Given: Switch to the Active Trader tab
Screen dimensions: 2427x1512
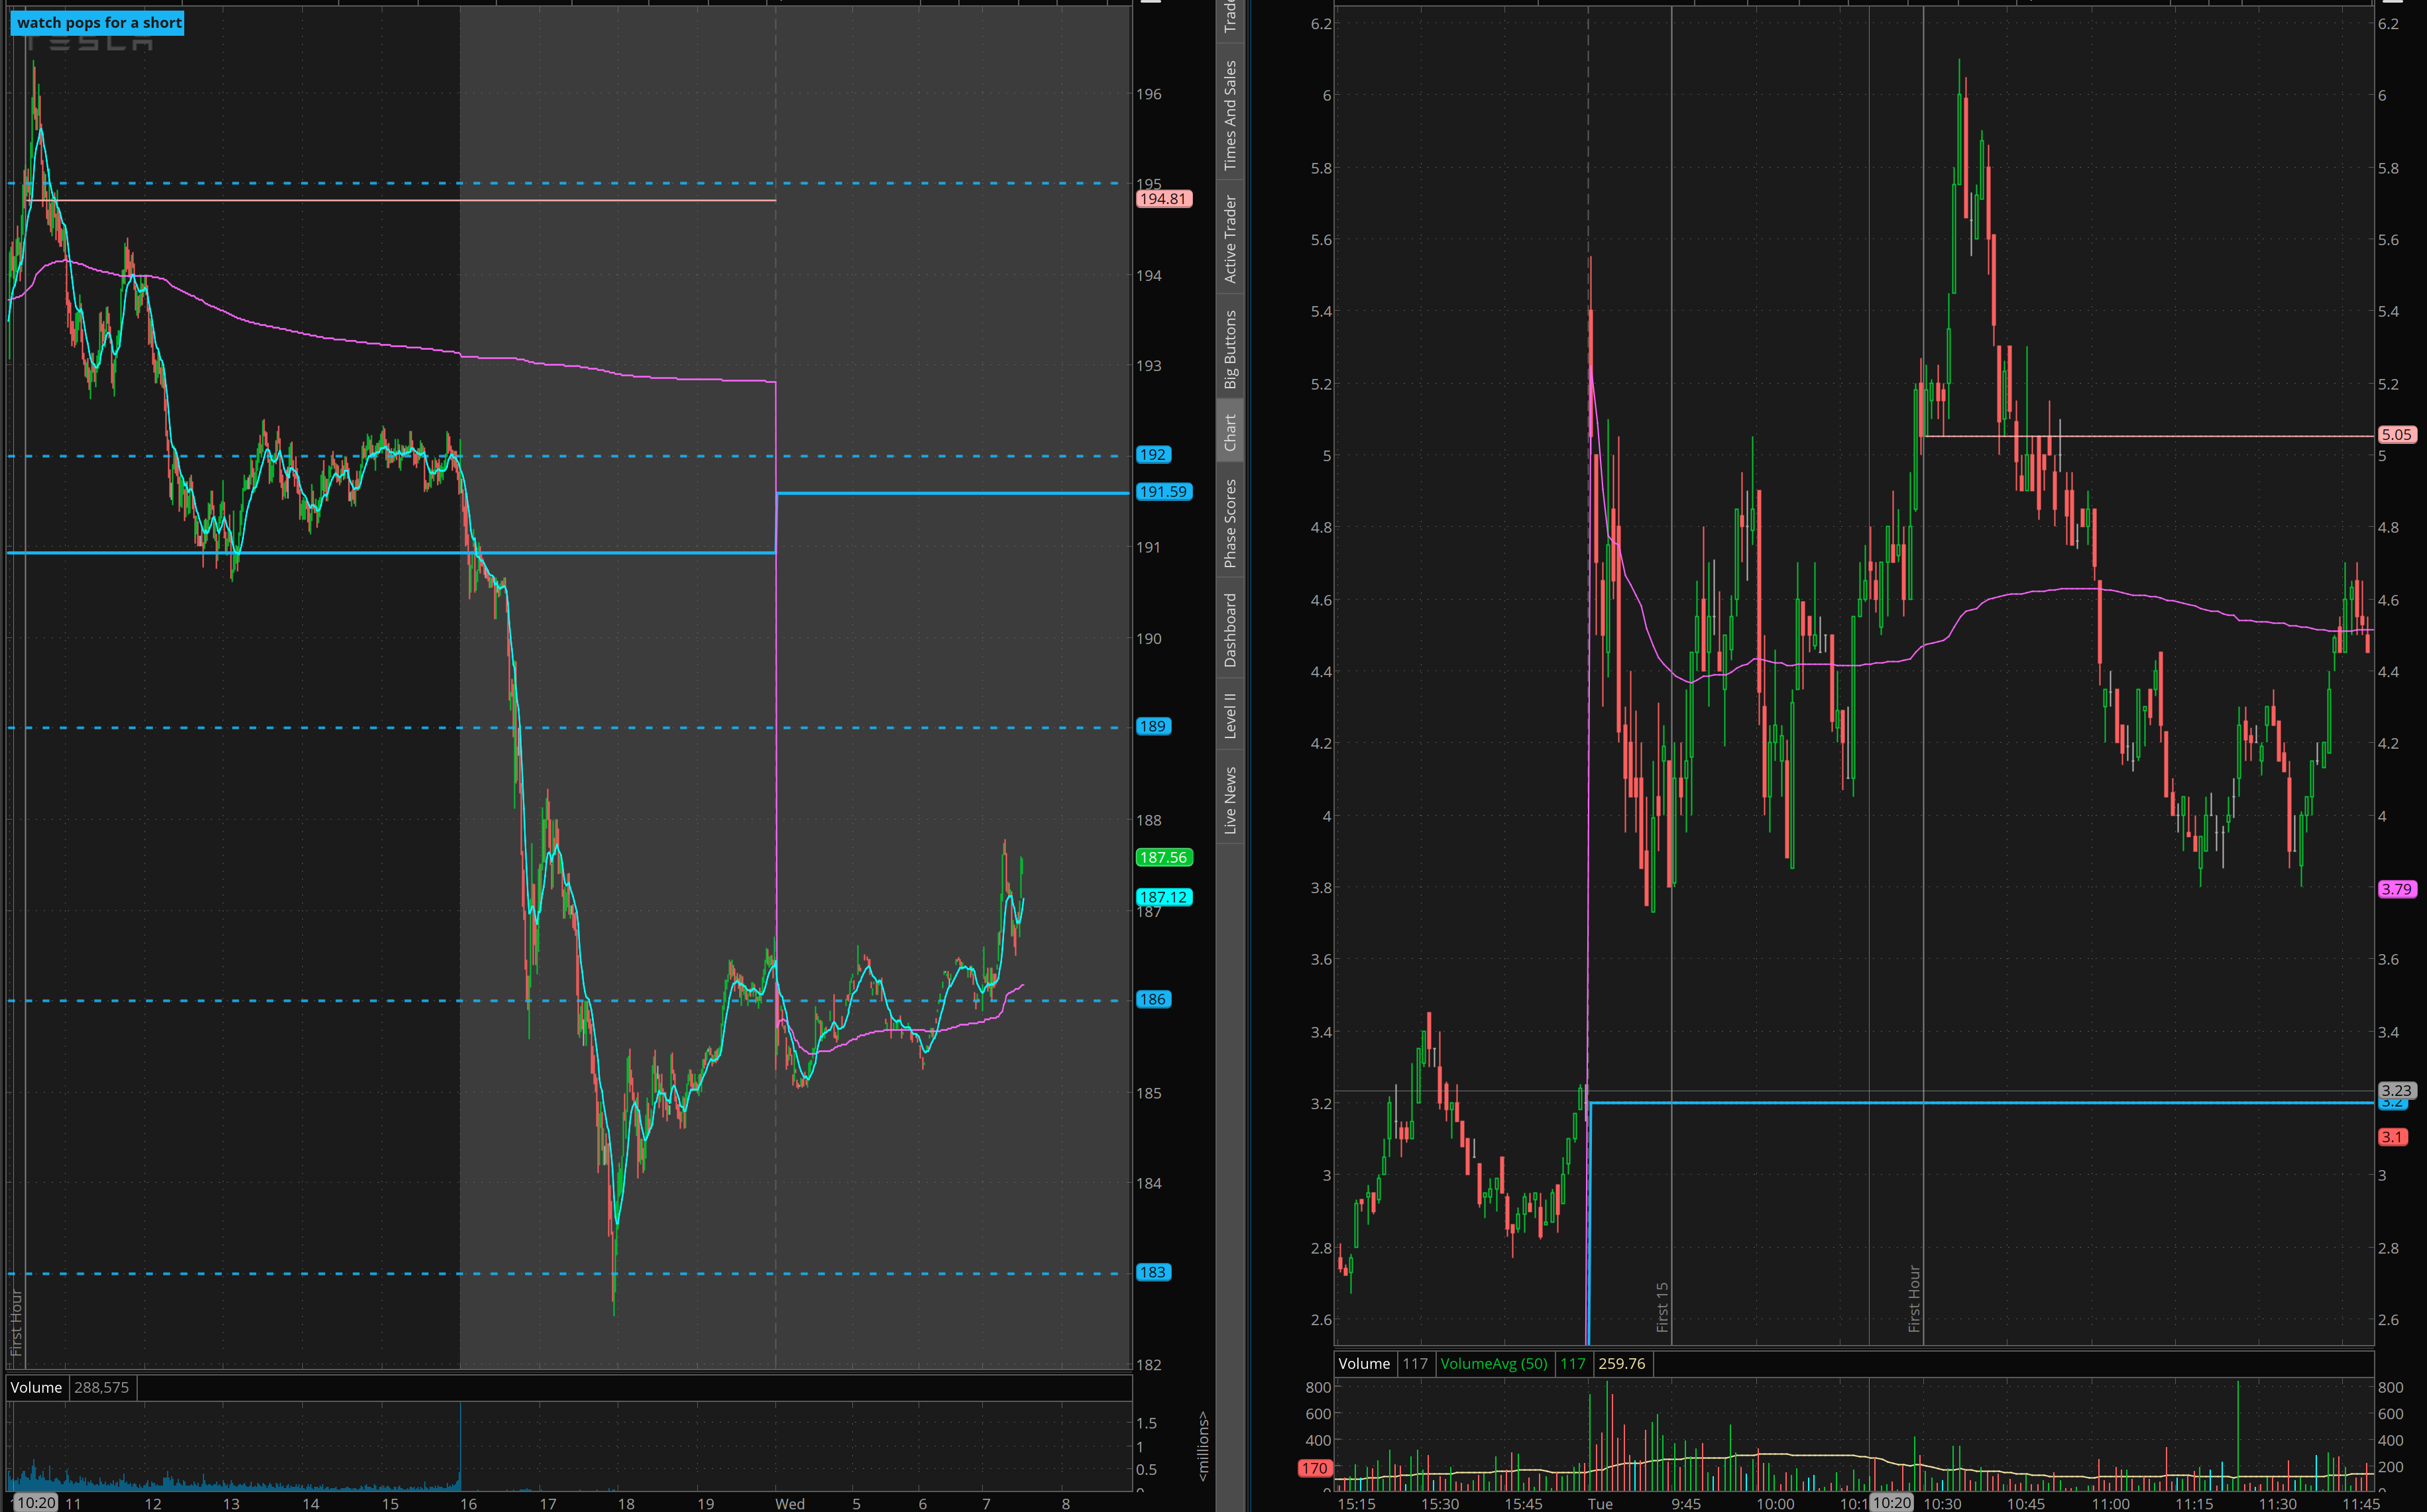Looking at the screenshot, I should (1230, 239).
